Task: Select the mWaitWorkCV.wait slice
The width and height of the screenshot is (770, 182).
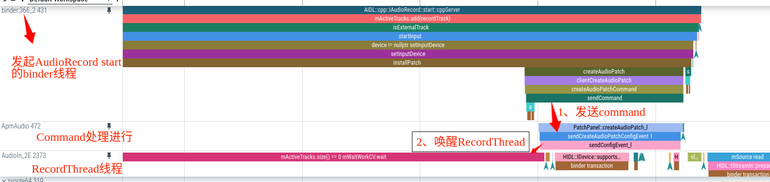Action: 333,157
